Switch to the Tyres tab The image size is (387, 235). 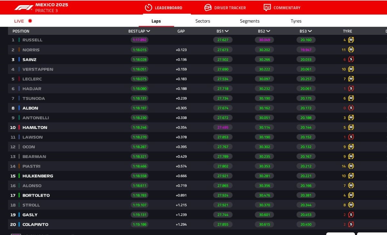[x=296, y=21]
